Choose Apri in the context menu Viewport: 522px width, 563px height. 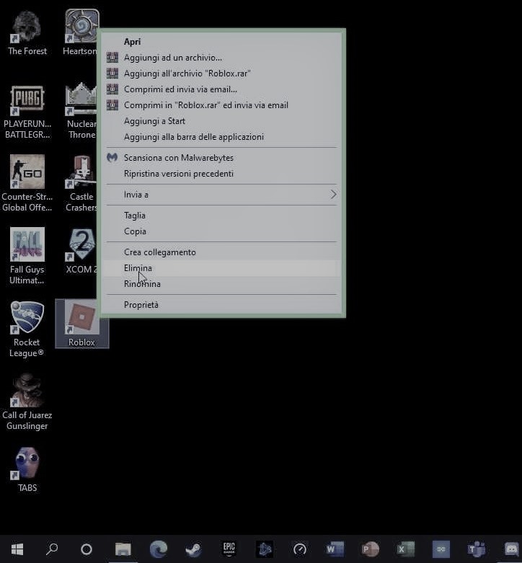pos(221,42)
